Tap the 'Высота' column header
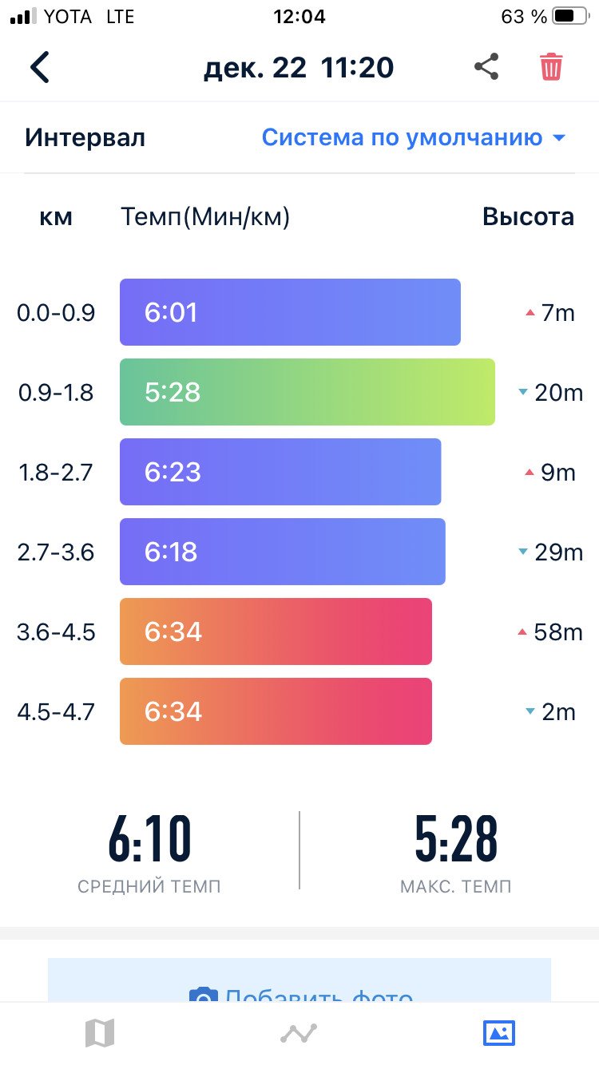 coord(528,216)
